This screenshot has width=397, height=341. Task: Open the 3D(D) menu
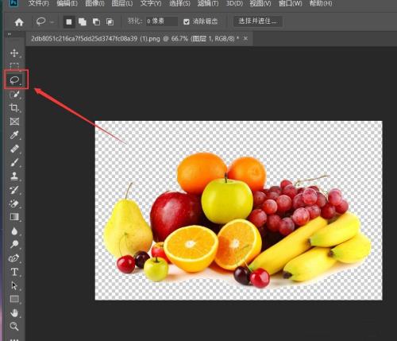pyautogui.click(x=234, y=3)
